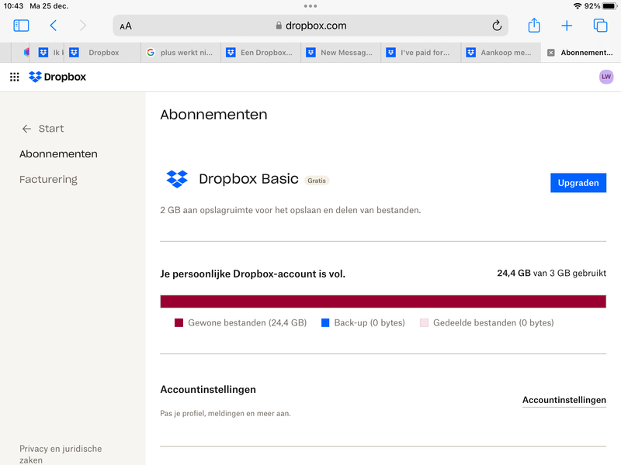Go back to Start in sidebar
Viewport: 621px width, 465px height.
tap(43, 129)
